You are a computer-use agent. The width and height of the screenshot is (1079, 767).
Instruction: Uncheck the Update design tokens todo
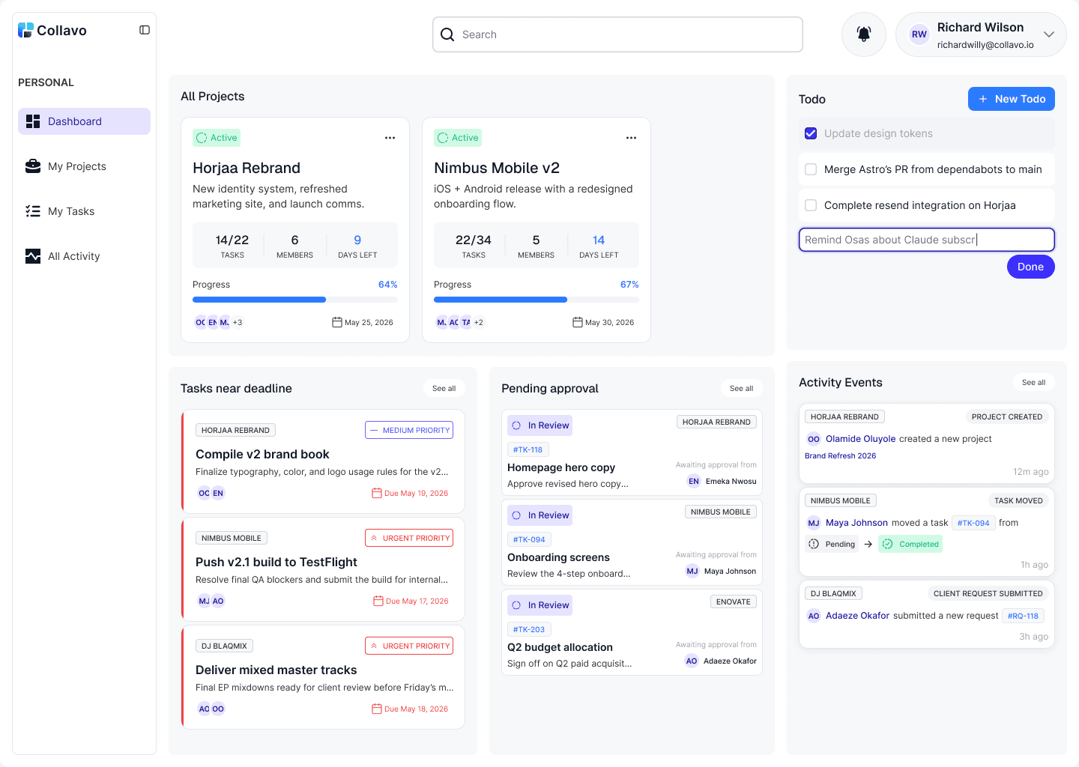[x=811, y=133]
